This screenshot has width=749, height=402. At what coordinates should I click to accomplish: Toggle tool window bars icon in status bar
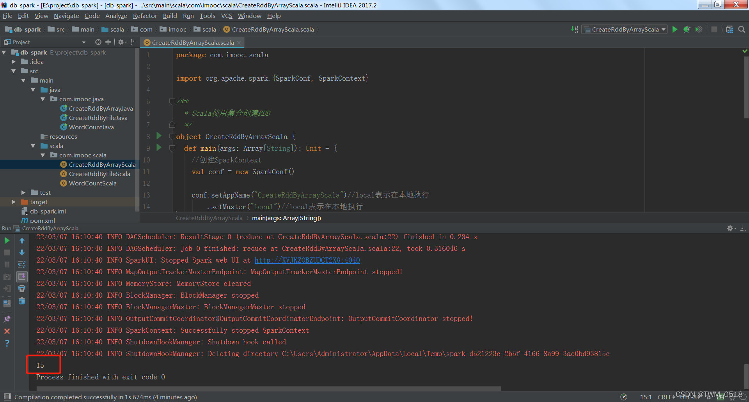click(7, 397)
